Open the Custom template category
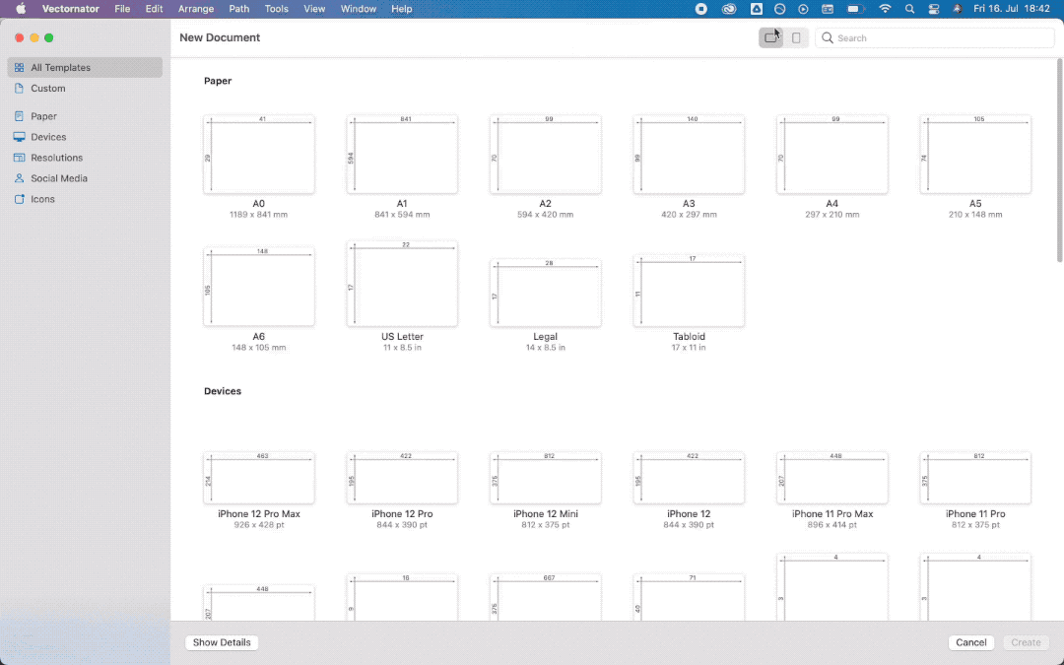Screen dimensions: 1064x665 [85, 89]
